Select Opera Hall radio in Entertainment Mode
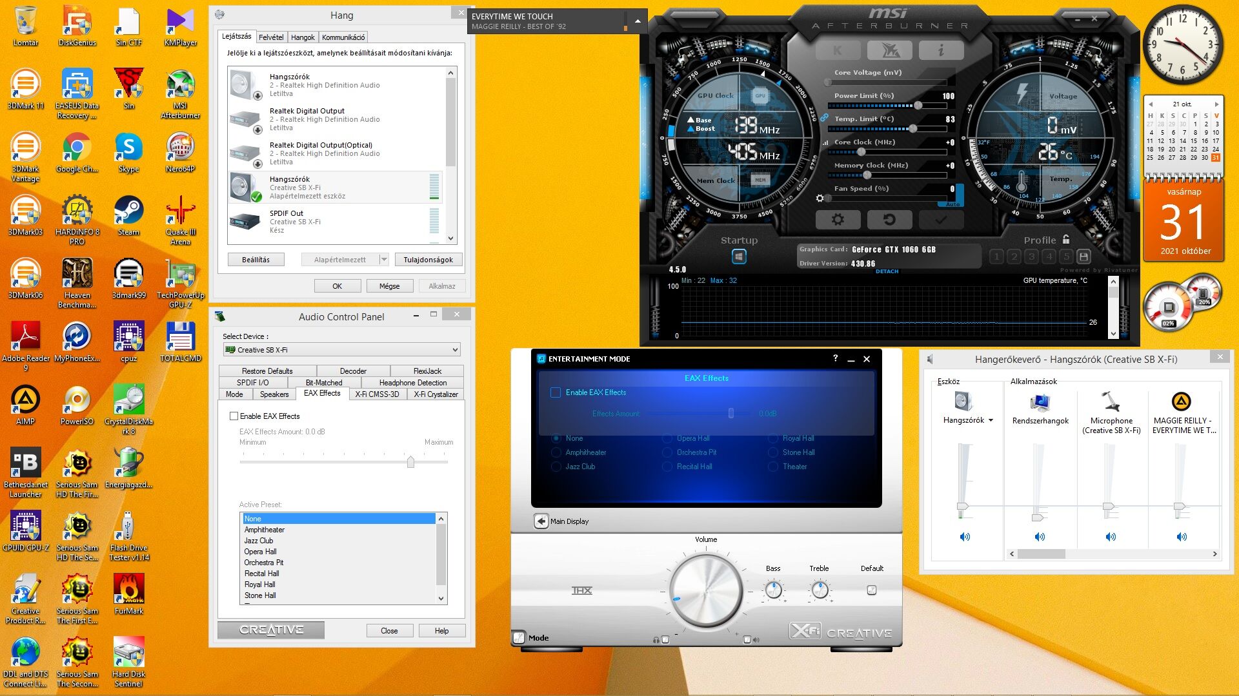Viewport: 1239px width, 696px height. [667, 438]
